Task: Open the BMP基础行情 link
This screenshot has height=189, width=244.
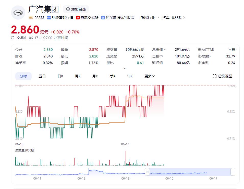Action: 60,18
